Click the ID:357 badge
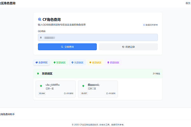Image resolution: width=191 pixels, height=127 pixels. (84, 93)
